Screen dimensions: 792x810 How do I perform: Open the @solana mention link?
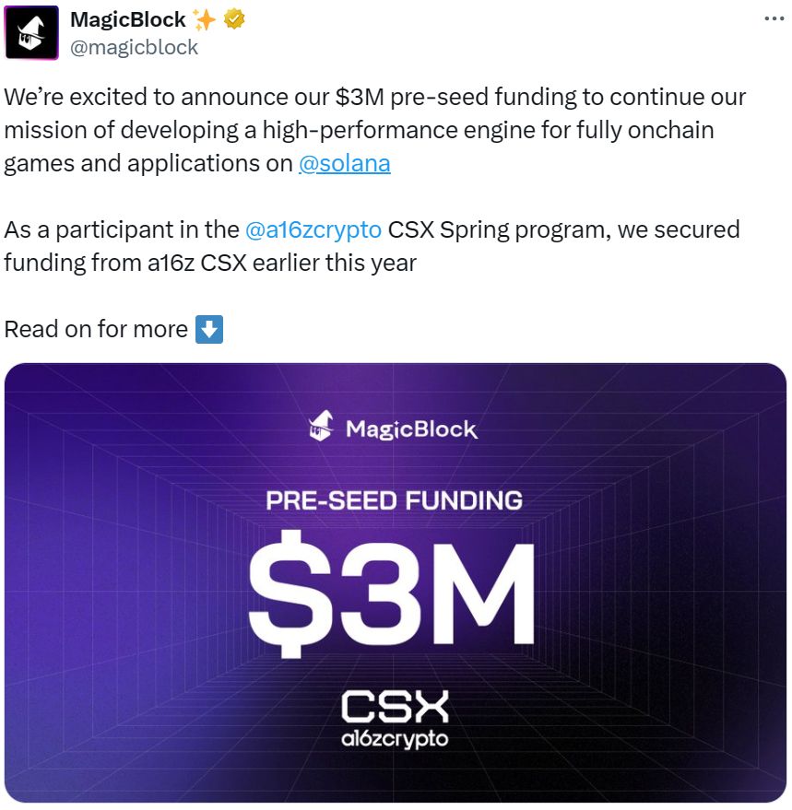344,163
